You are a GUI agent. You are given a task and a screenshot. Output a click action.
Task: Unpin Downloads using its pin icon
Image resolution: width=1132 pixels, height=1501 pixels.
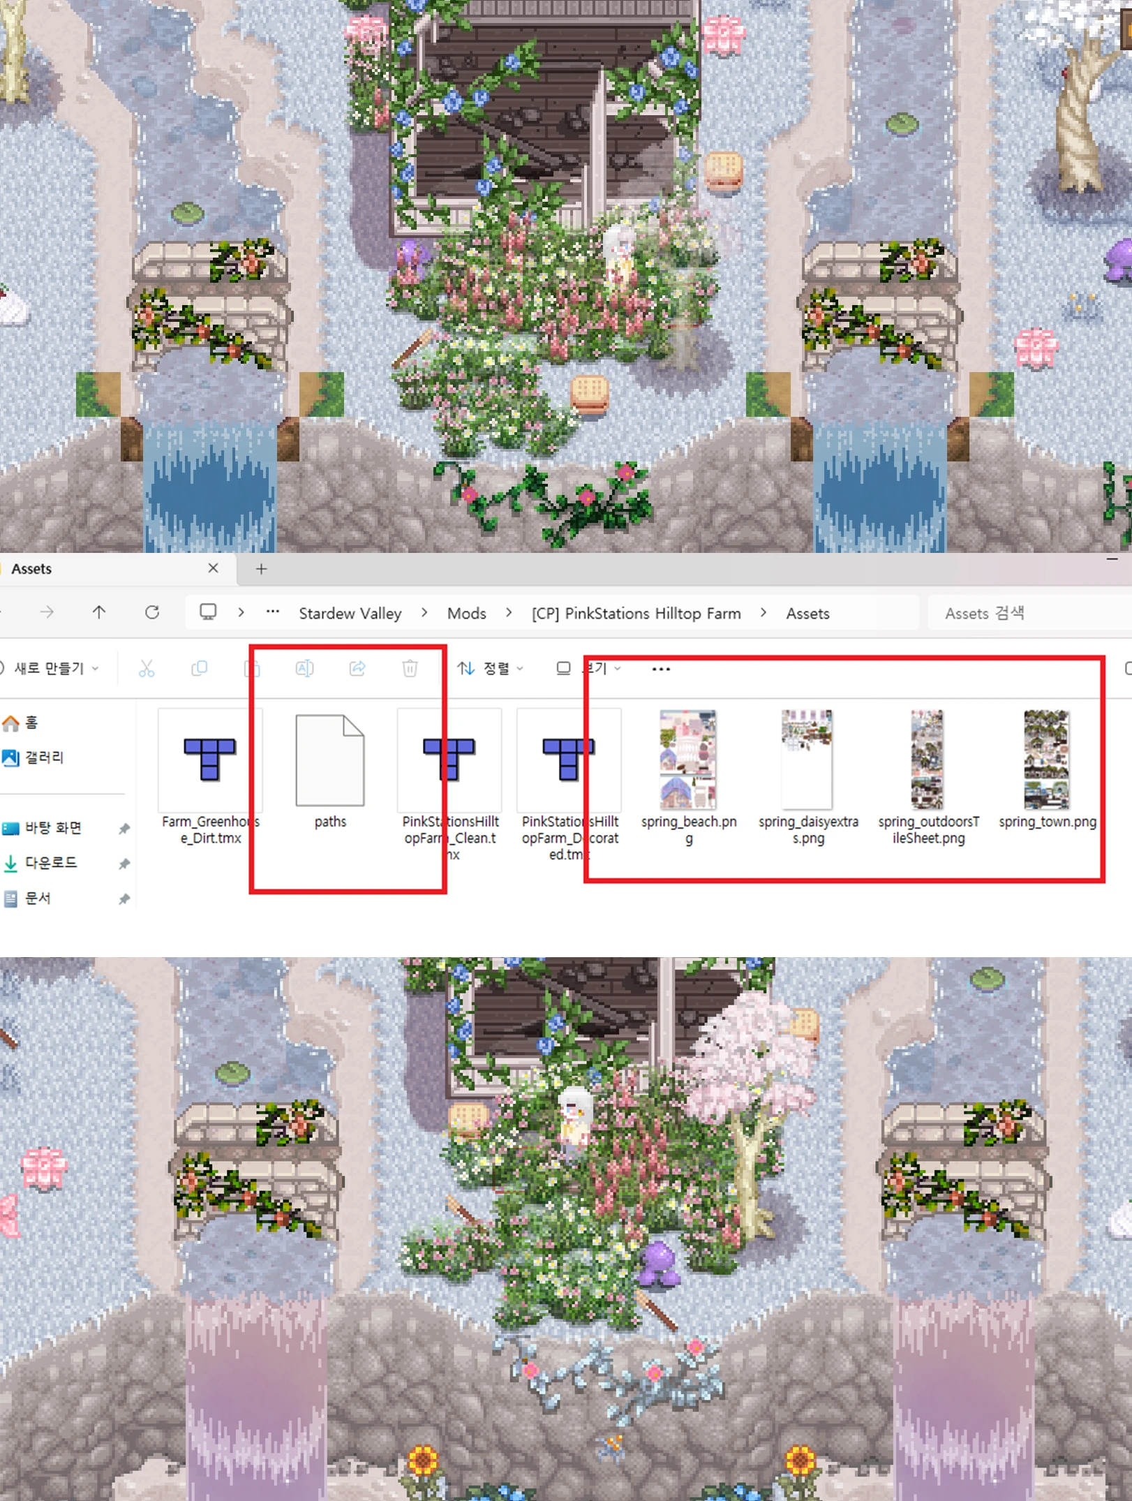tap(124, 864)
